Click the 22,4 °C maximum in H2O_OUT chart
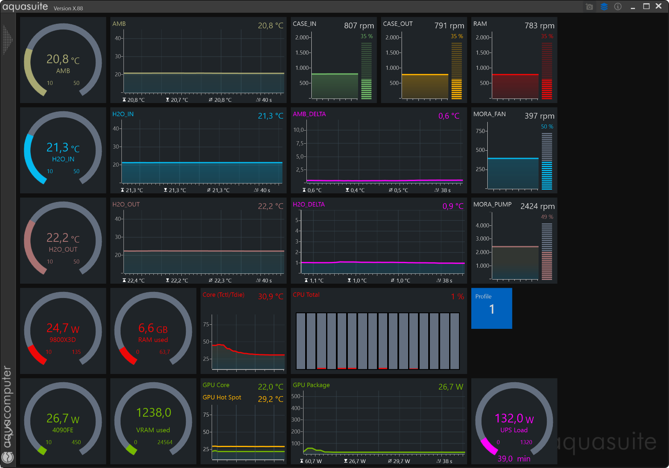 click(x=133, y=280)
